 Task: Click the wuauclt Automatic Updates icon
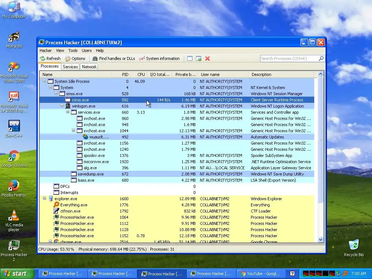click(85, 137)
